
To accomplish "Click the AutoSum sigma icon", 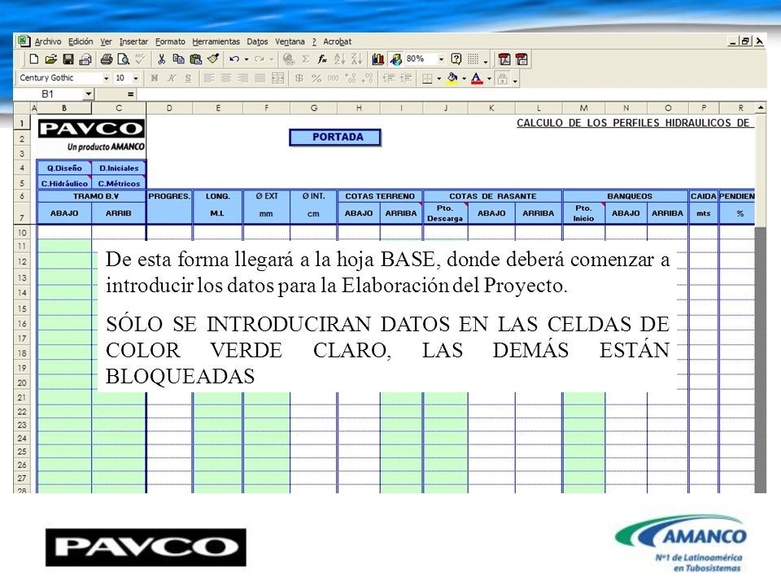I will (x=305, y=59).
